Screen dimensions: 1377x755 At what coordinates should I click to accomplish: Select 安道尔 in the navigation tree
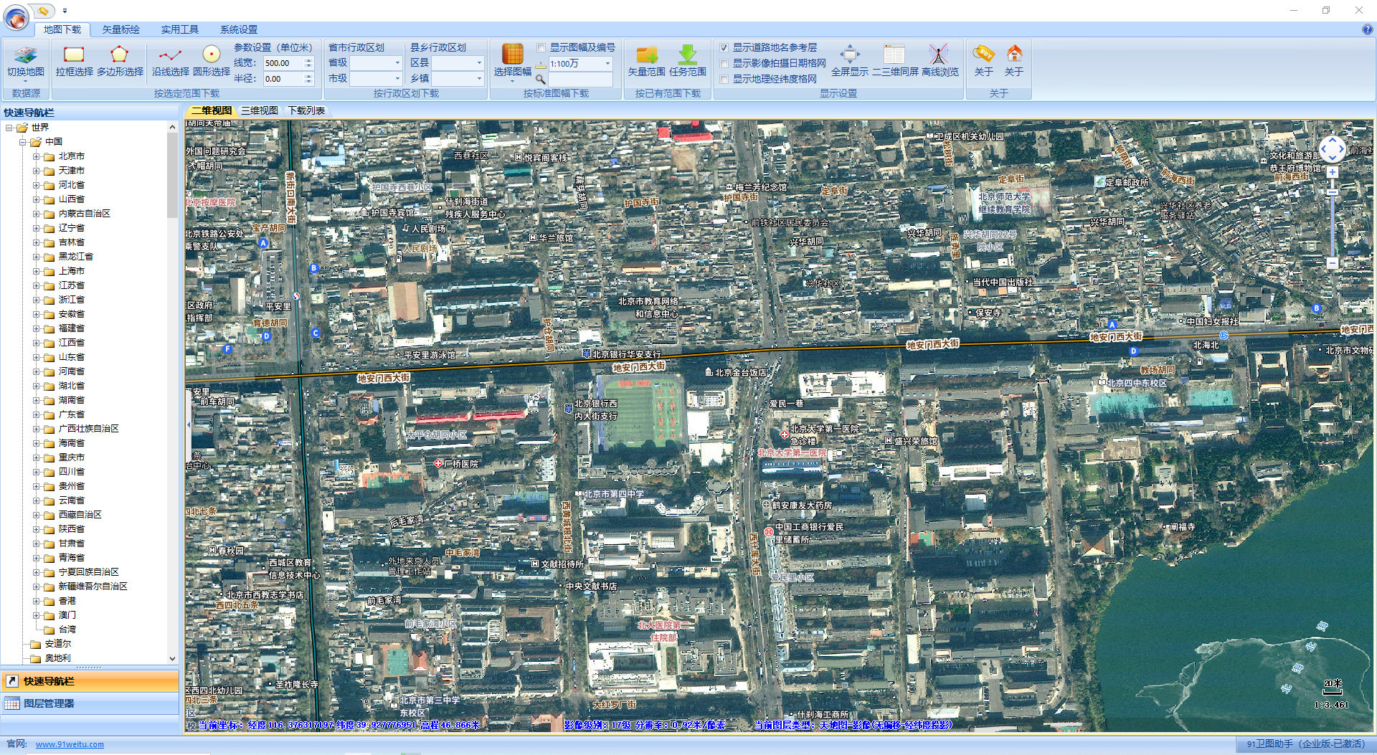pyautogui.click(x=58, y=644)
